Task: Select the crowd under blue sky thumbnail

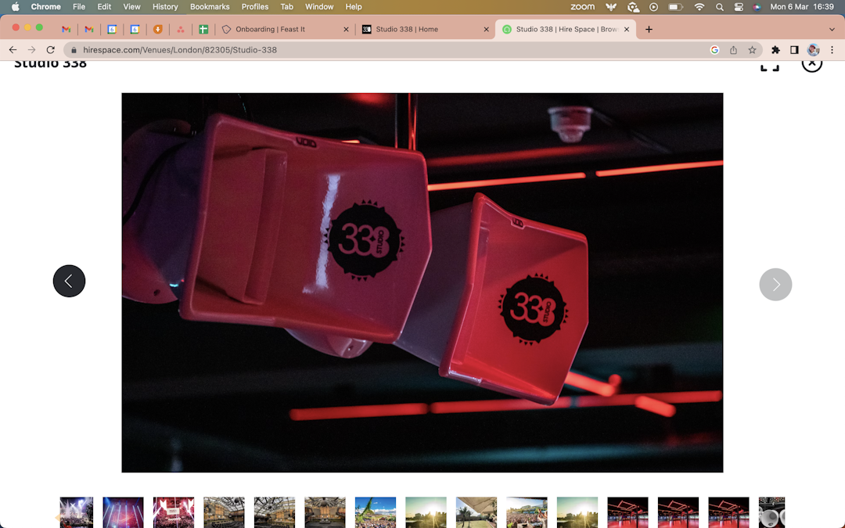Action: pyautogui.click(x=375, y=512)
